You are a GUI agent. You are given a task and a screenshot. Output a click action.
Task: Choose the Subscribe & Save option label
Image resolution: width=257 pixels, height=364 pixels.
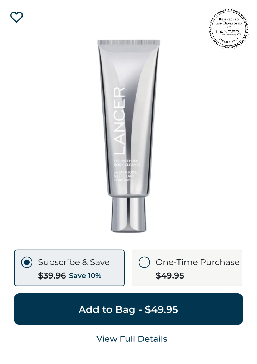pos(74,262)
